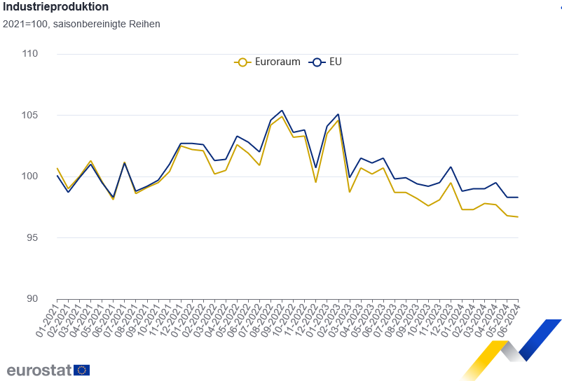Screen dimensions: 562x381
Task: Select the subtitle '2021=100, saisonbereinigte Reihen'
Action: coord(81,24)
